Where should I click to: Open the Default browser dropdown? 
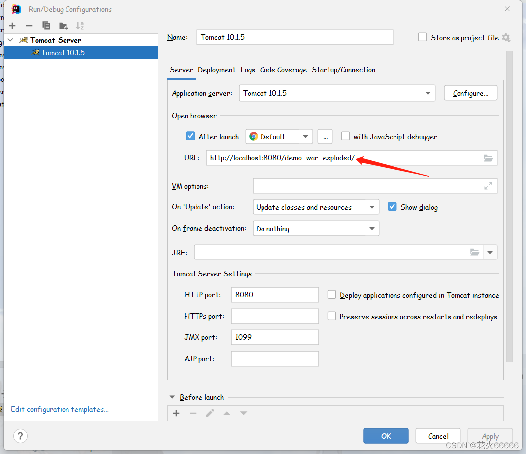pos(279,136)
